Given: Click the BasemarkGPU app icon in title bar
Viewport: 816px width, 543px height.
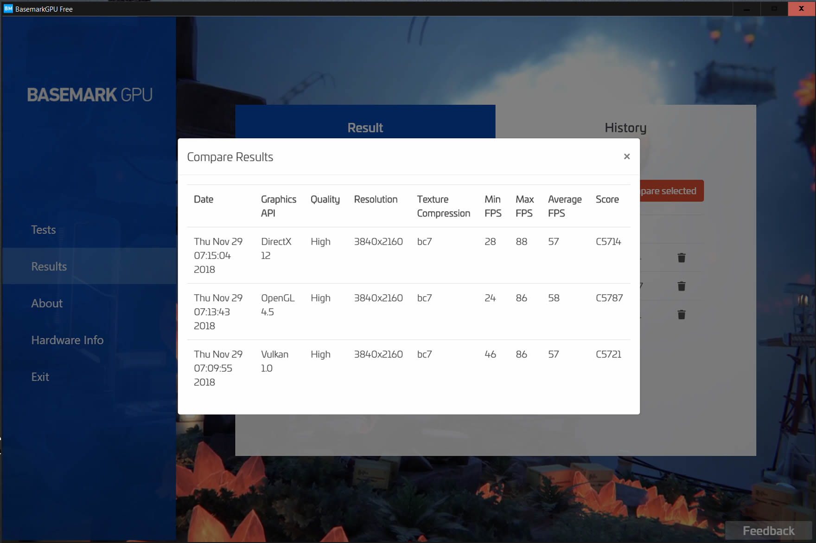Looking at the screenshot, I should [x=8, y=8].
